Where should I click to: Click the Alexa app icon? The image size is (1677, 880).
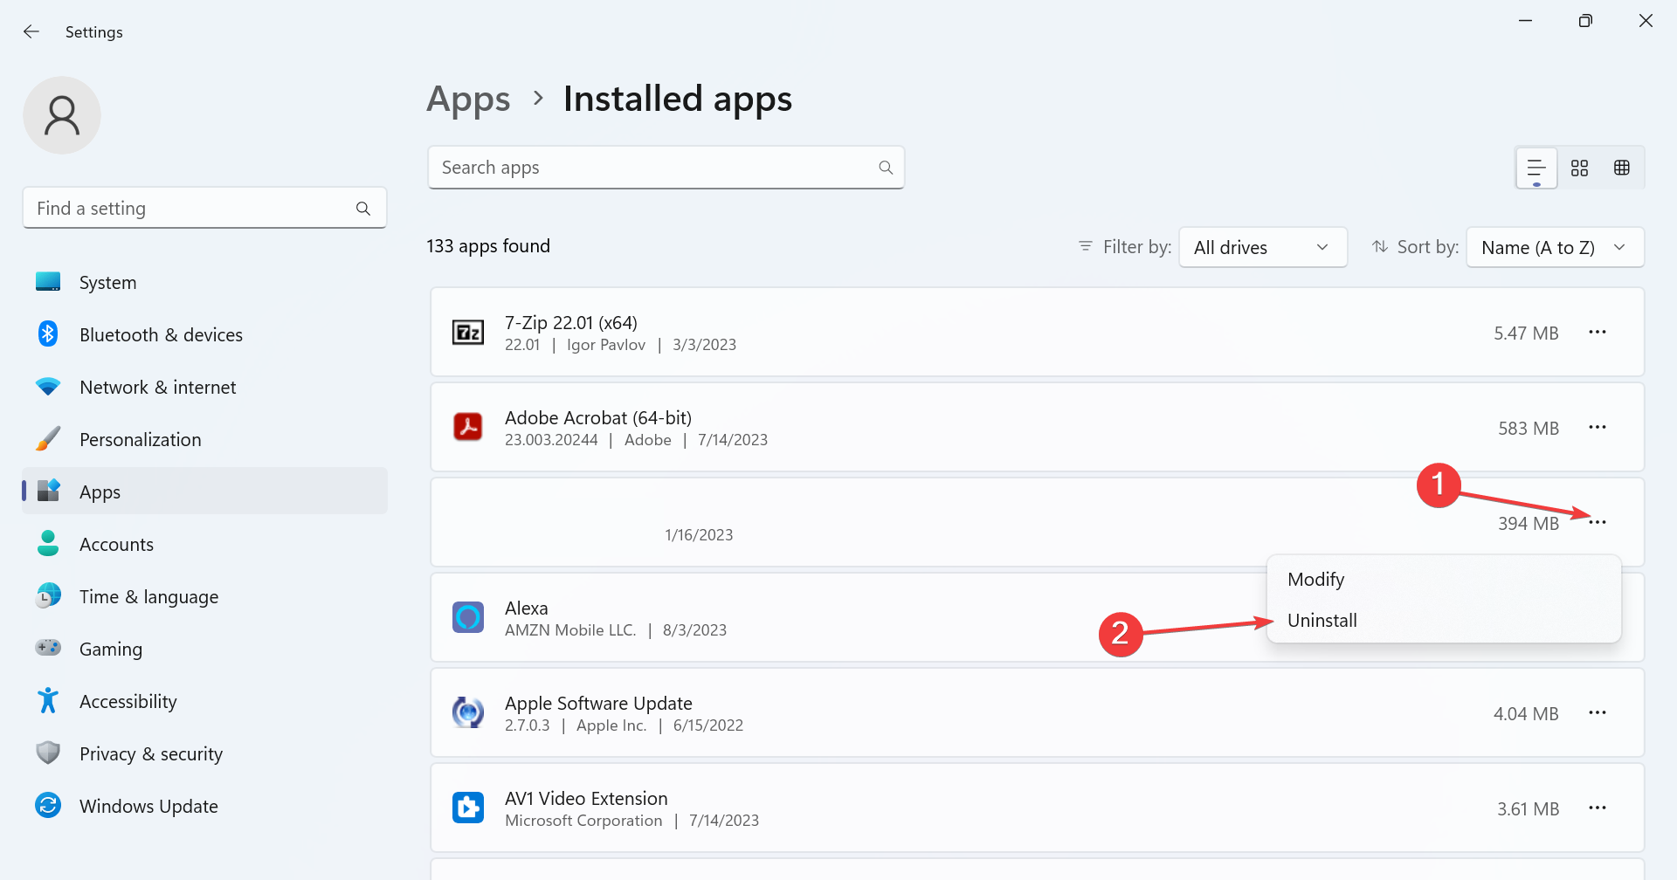(x=468, y=617)
